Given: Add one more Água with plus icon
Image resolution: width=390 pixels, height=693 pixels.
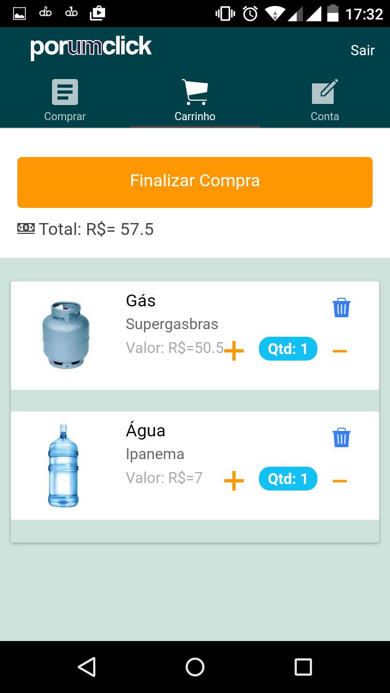Looking at the screenshot, I should tap(234, 481).
